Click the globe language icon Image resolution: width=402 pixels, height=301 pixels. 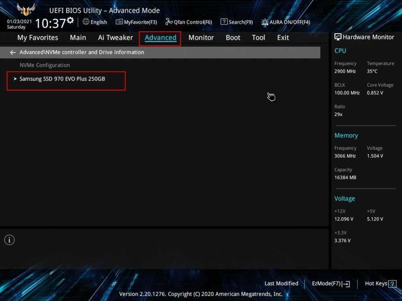(86, 22)
